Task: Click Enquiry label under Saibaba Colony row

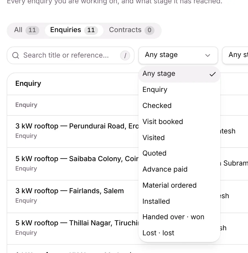Action: (26, 169)
